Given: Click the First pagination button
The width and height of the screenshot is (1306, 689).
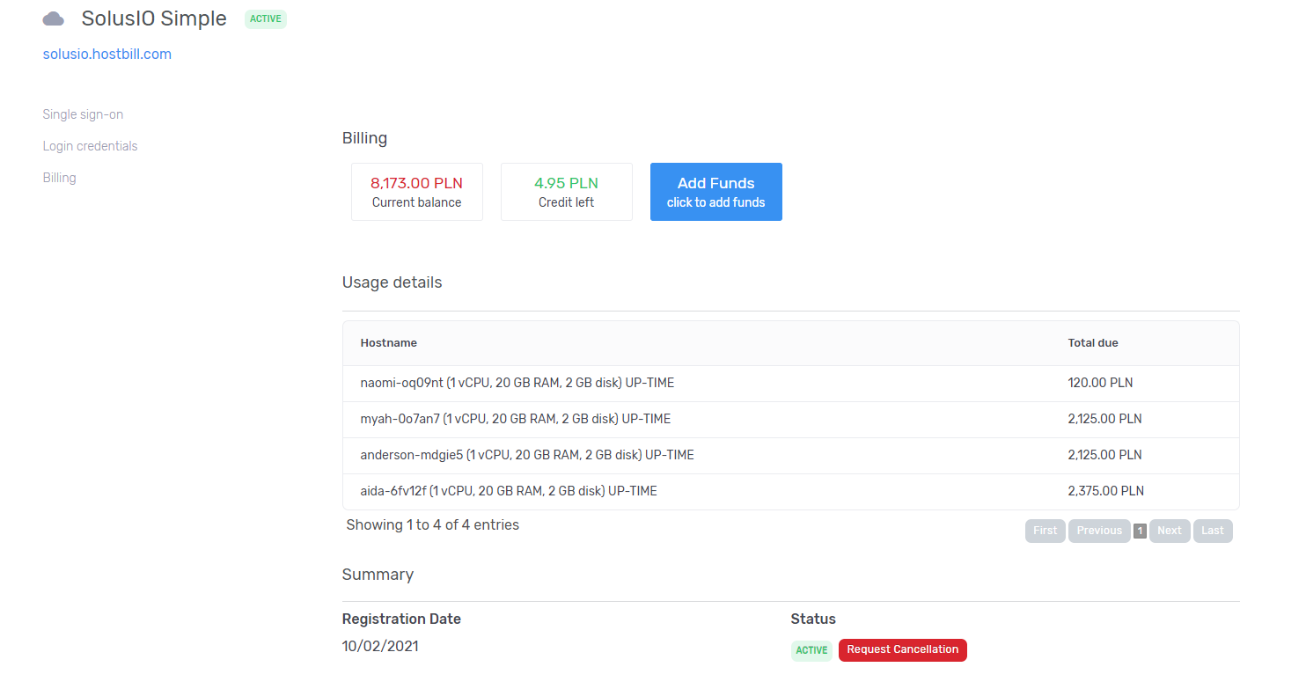Looking at the screenshot, I should coord(1045,530).
